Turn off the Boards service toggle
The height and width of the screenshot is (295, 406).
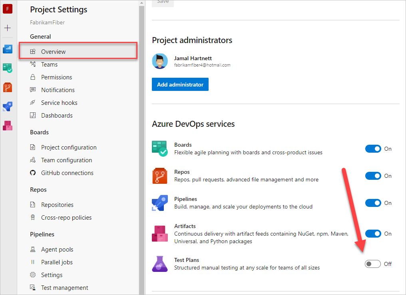373,149
